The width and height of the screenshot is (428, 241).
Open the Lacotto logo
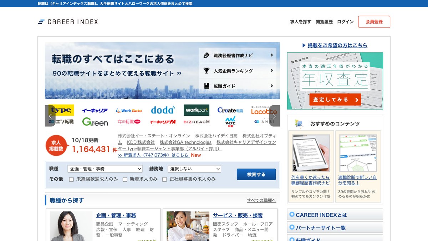264,110
